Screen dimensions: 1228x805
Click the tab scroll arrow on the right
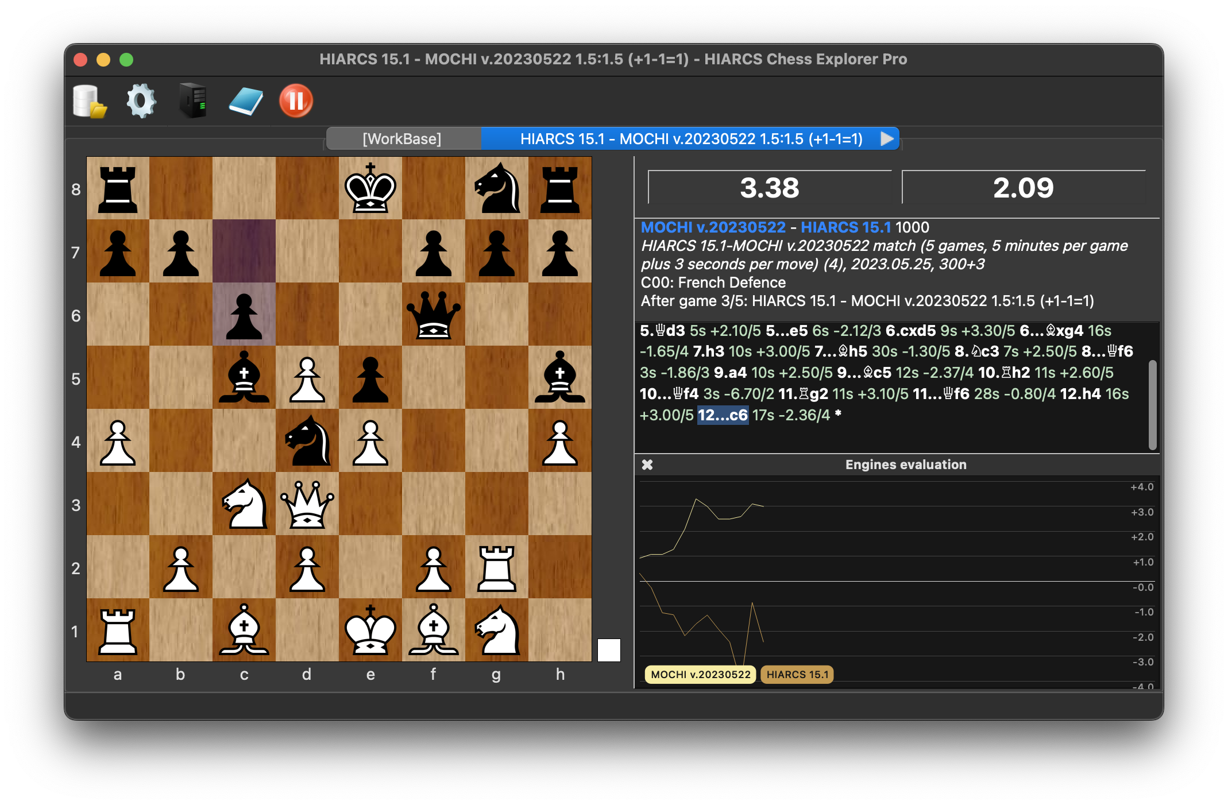(x=887, y=139)
